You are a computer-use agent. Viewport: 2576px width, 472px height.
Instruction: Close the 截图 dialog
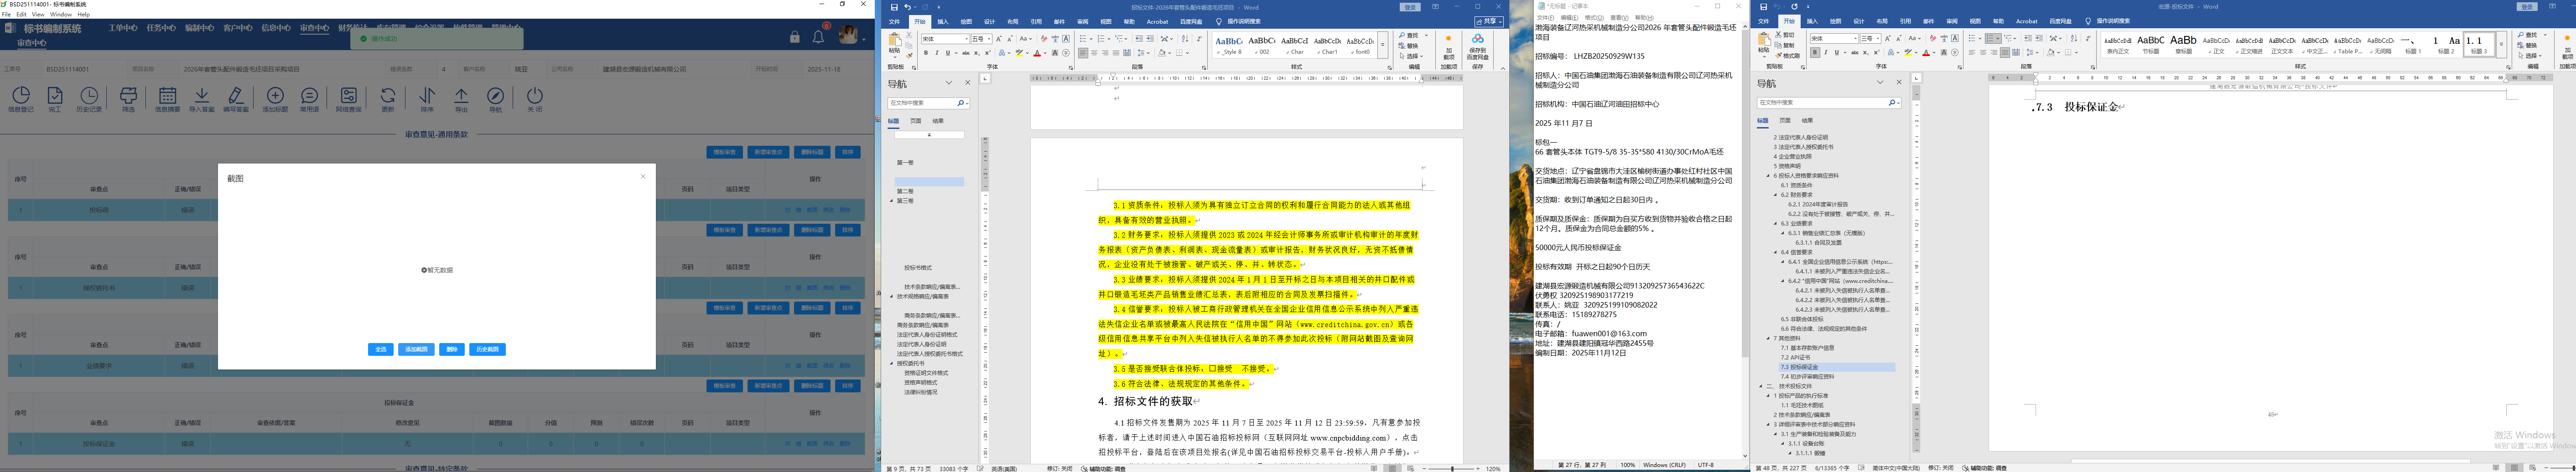[643, 177]
